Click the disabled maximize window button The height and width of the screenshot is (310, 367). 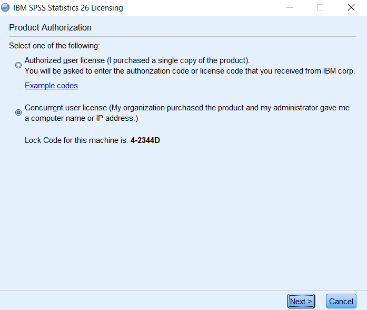point(320,7)
